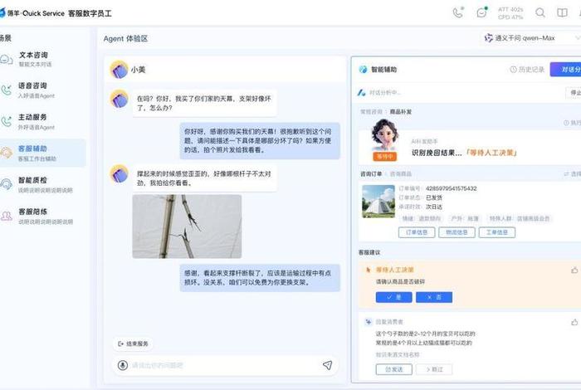Click the chat status icon in header

click(x=481, y=12)
